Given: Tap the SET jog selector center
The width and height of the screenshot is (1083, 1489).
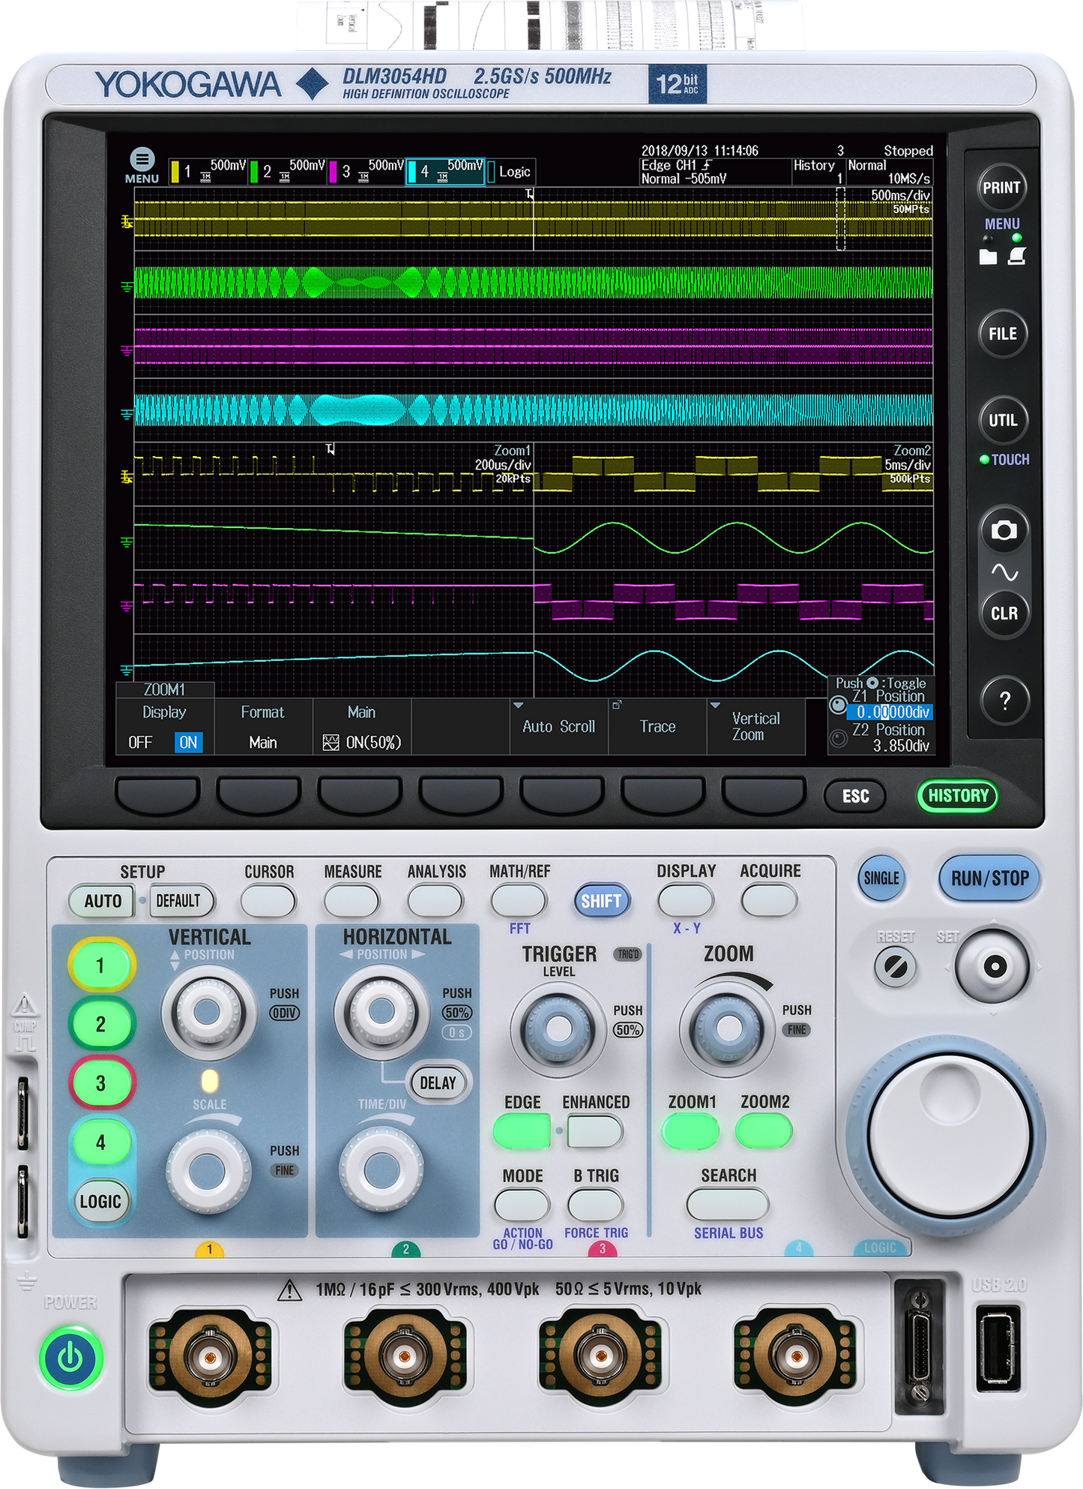Looking at the screenshot, I should coord(995,965).
